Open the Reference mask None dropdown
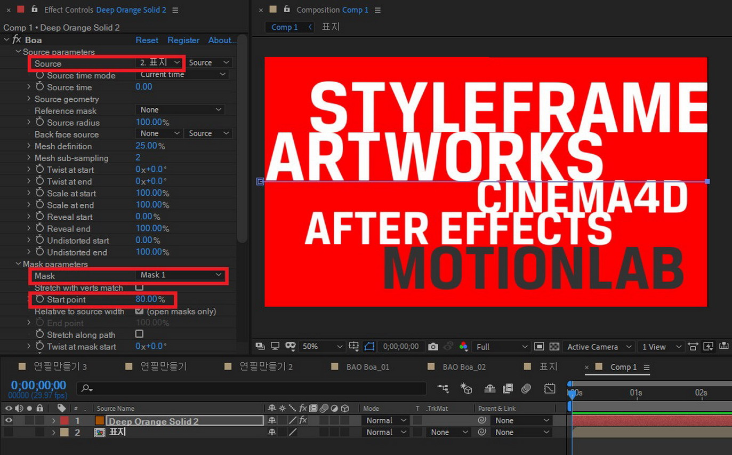The height and width of the screenshot is (455, 732). click(x=180, y=110)
